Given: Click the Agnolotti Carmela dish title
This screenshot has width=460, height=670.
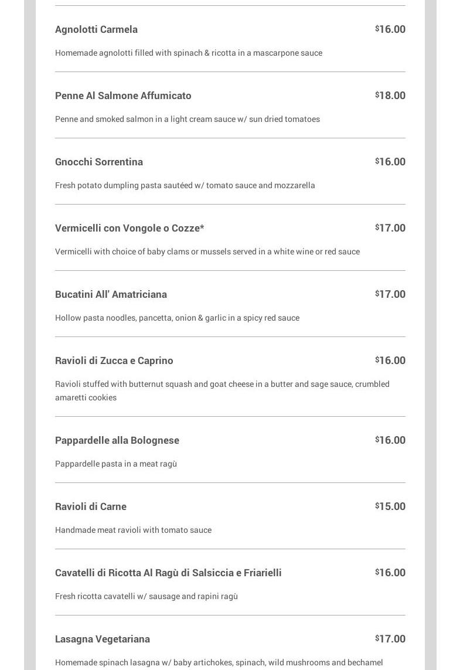Looking at the screenshot, I should click(96, 29).
